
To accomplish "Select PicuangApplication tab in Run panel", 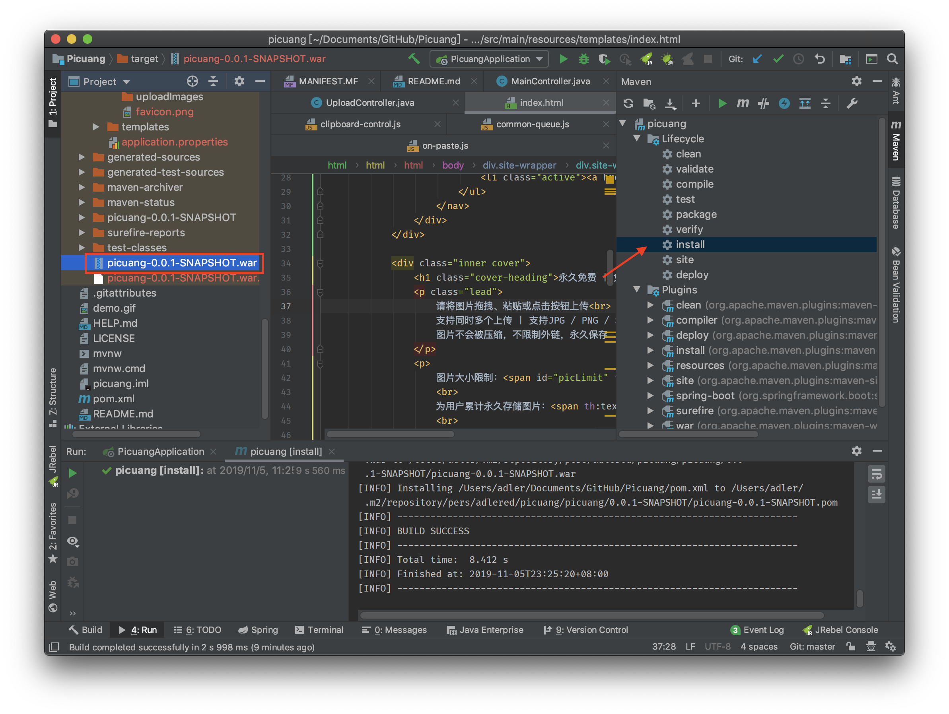I will click(x=160, y=451).
